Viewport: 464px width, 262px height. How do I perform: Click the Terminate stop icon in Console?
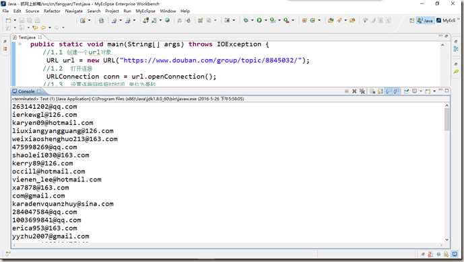(347, 91)
